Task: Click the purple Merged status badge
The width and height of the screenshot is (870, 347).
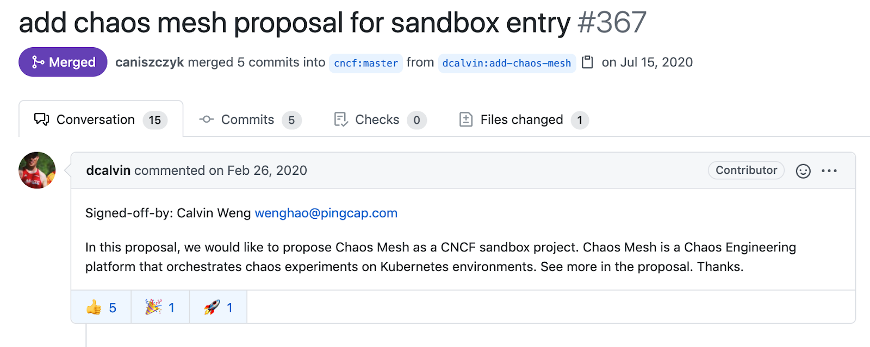Action: 63,62
